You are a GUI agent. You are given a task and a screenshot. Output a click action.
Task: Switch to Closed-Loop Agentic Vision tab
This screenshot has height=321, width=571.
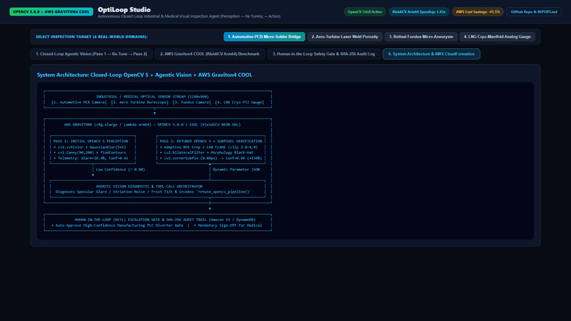click(91, 54)
